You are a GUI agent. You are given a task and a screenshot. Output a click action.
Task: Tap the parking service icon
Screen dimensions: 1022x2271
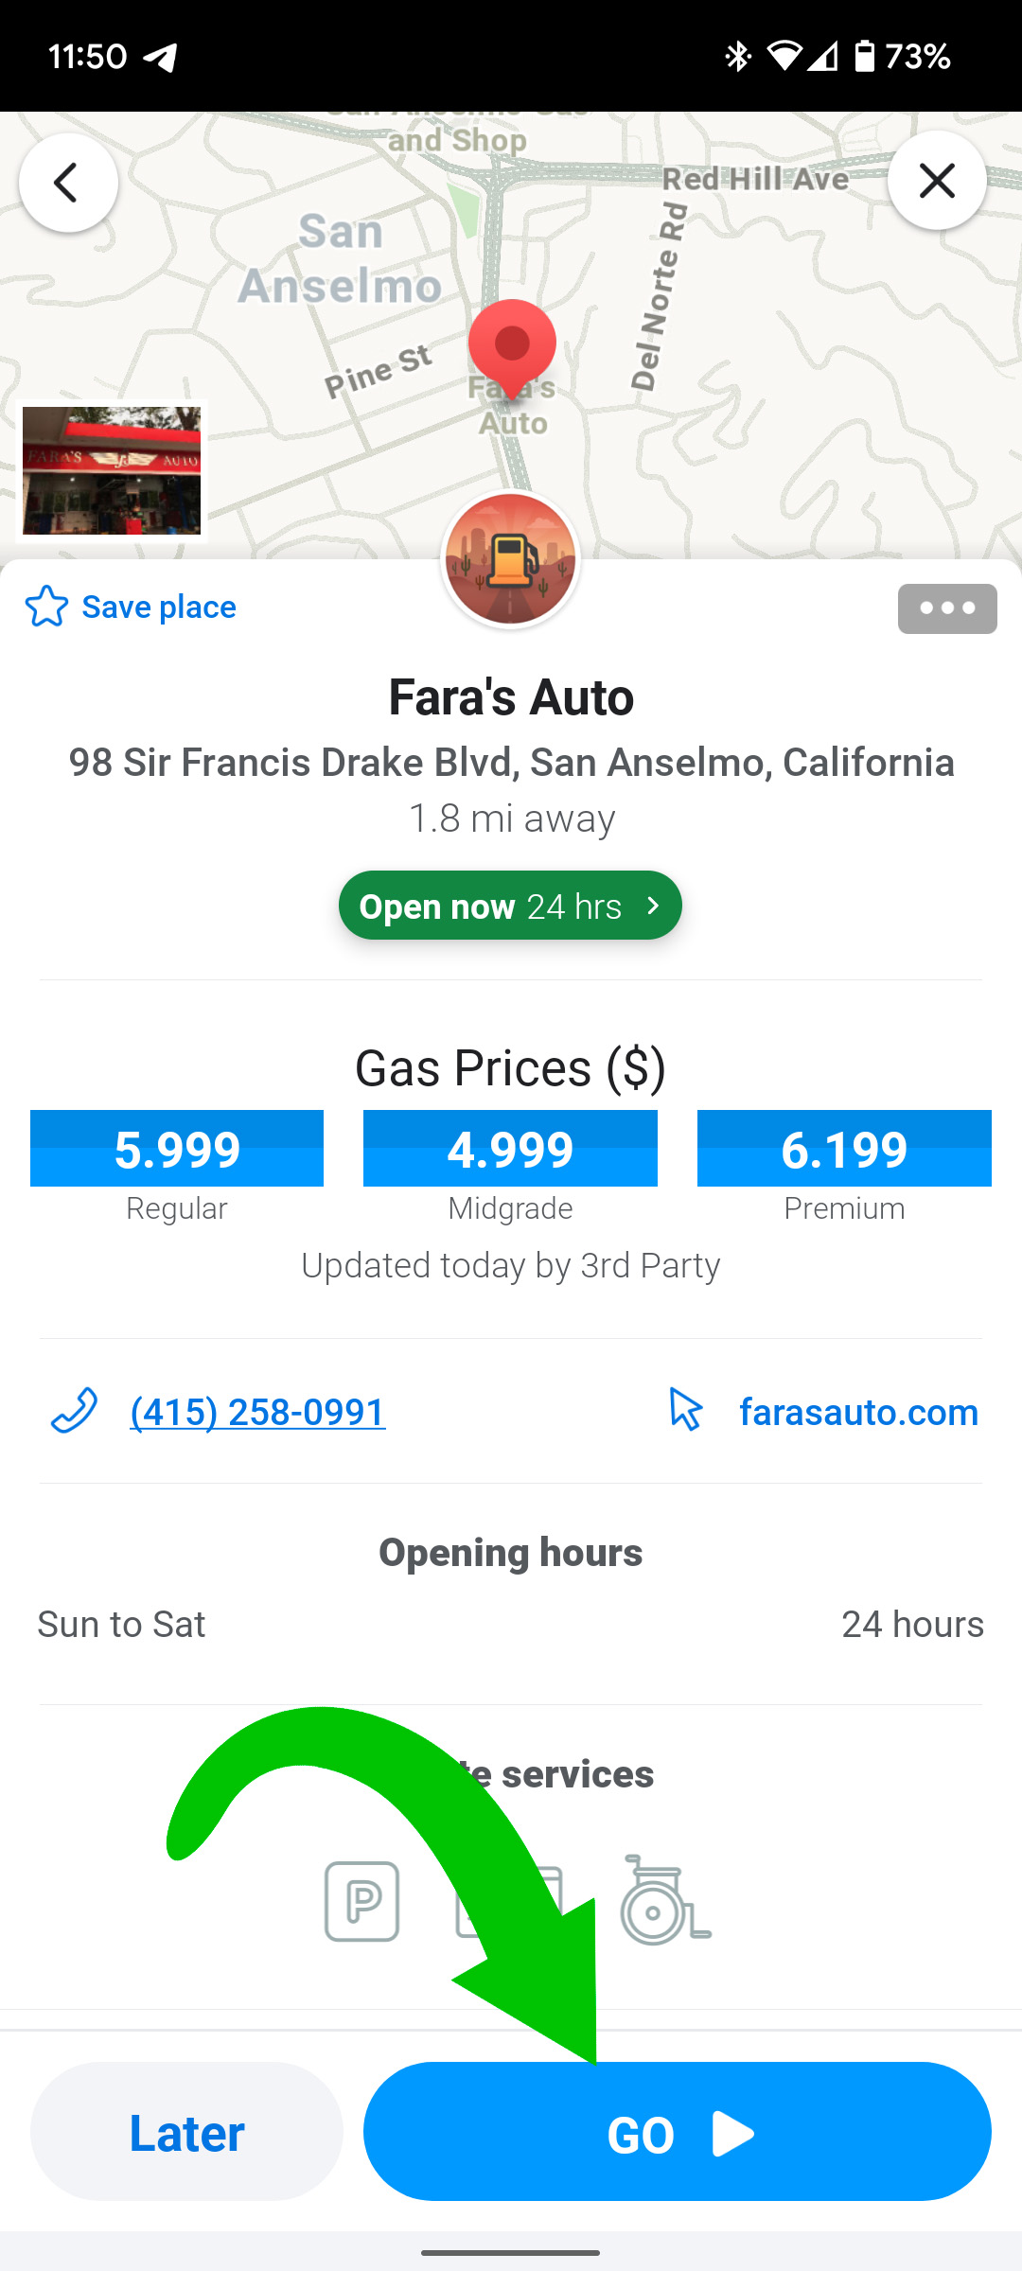(361, 1901)
